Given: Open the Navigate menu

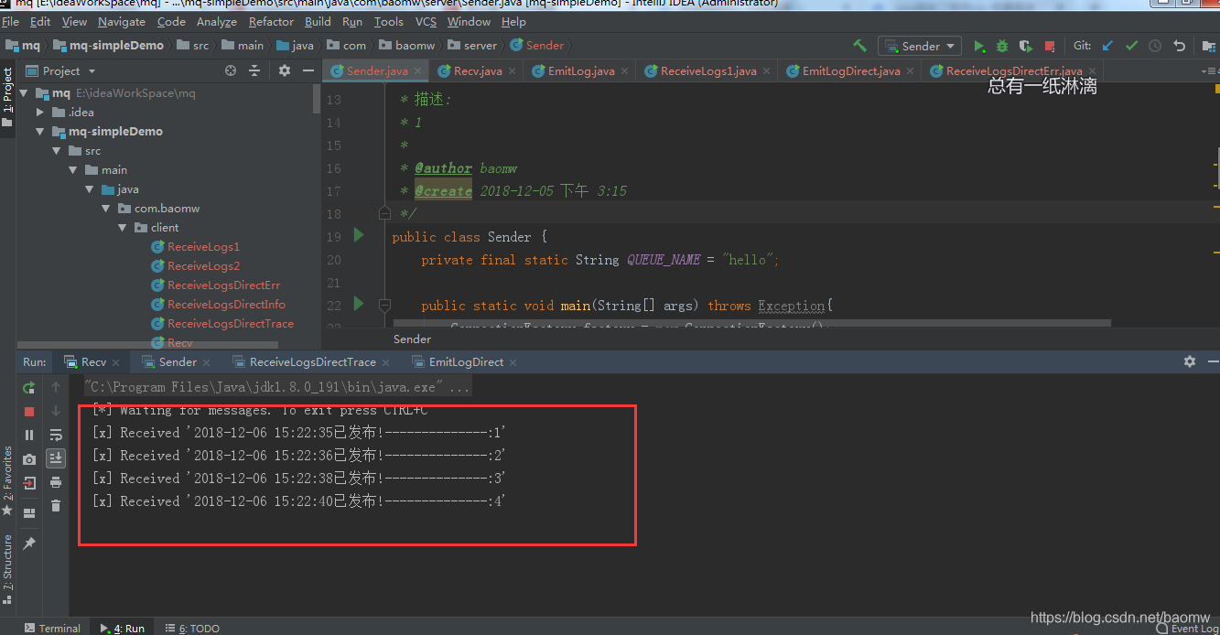Looking at the screenshot, I should 122,21.
